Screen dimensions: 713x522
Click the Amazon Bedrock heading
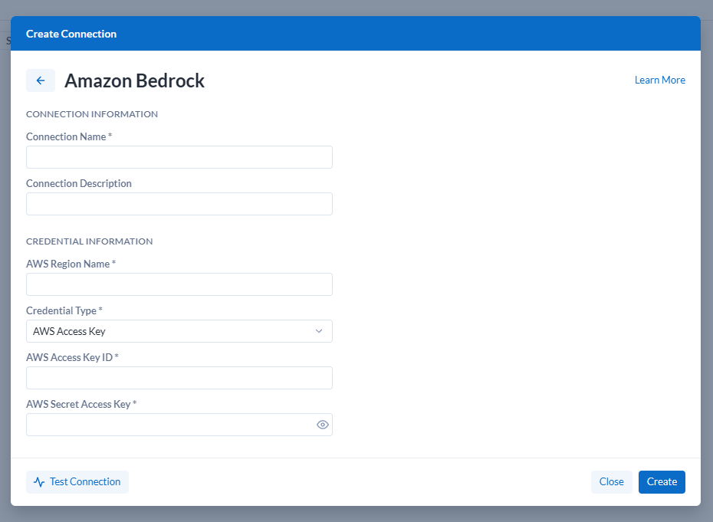click(x=135, y=80)
